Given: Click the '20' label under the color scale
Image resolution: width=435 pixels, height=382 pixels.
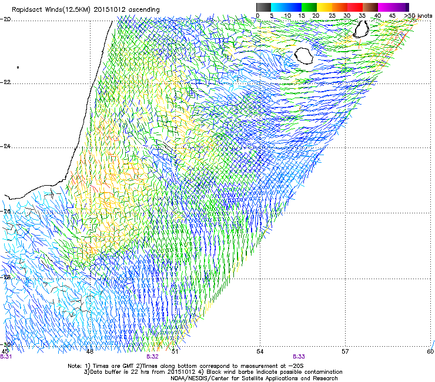Looking at the screenshot, I should [x=316, y=16].
